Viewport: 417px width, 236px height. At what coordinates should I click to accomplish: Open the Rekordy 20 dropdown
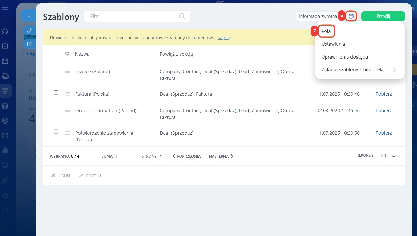click(x=388, y=156)
